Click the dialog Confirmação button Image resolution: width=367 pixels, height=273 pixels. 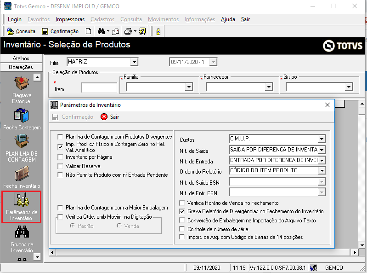click(x=73, y=117)
